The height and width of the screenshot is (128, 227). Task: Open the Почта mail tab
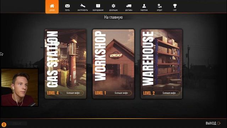[67, 7]
